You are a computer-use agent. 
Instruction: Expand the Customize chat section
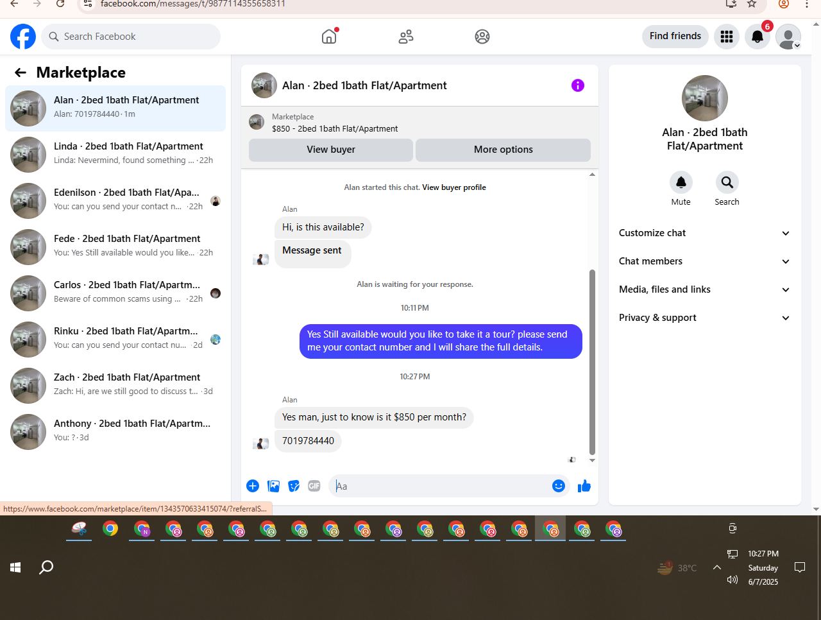[x=704, y=233]
